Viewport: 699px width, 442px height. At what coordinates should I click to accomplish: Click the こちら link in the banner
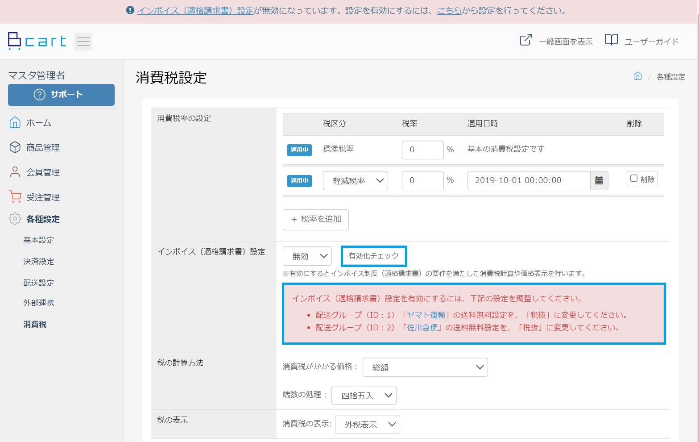449,11
